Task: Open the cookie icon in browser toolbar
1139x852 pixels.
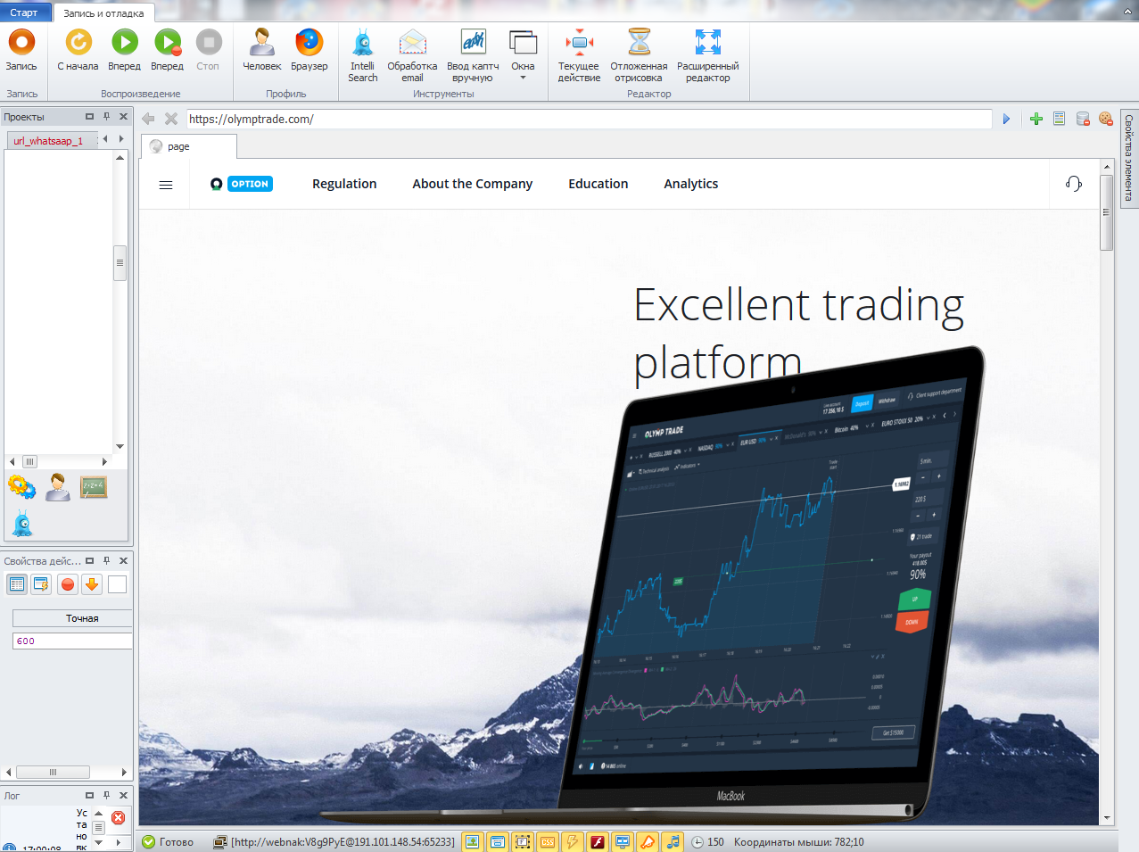Action: (1106, 119)
